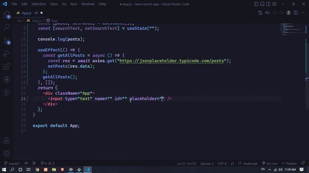
Task: Click the Spaces: 2 indentation indicator
Action: click(x=207, y=163)
